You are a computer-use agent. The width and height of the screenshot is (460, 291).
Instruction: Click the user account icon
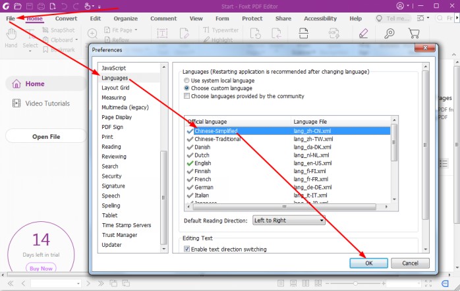tap(400, 6)
